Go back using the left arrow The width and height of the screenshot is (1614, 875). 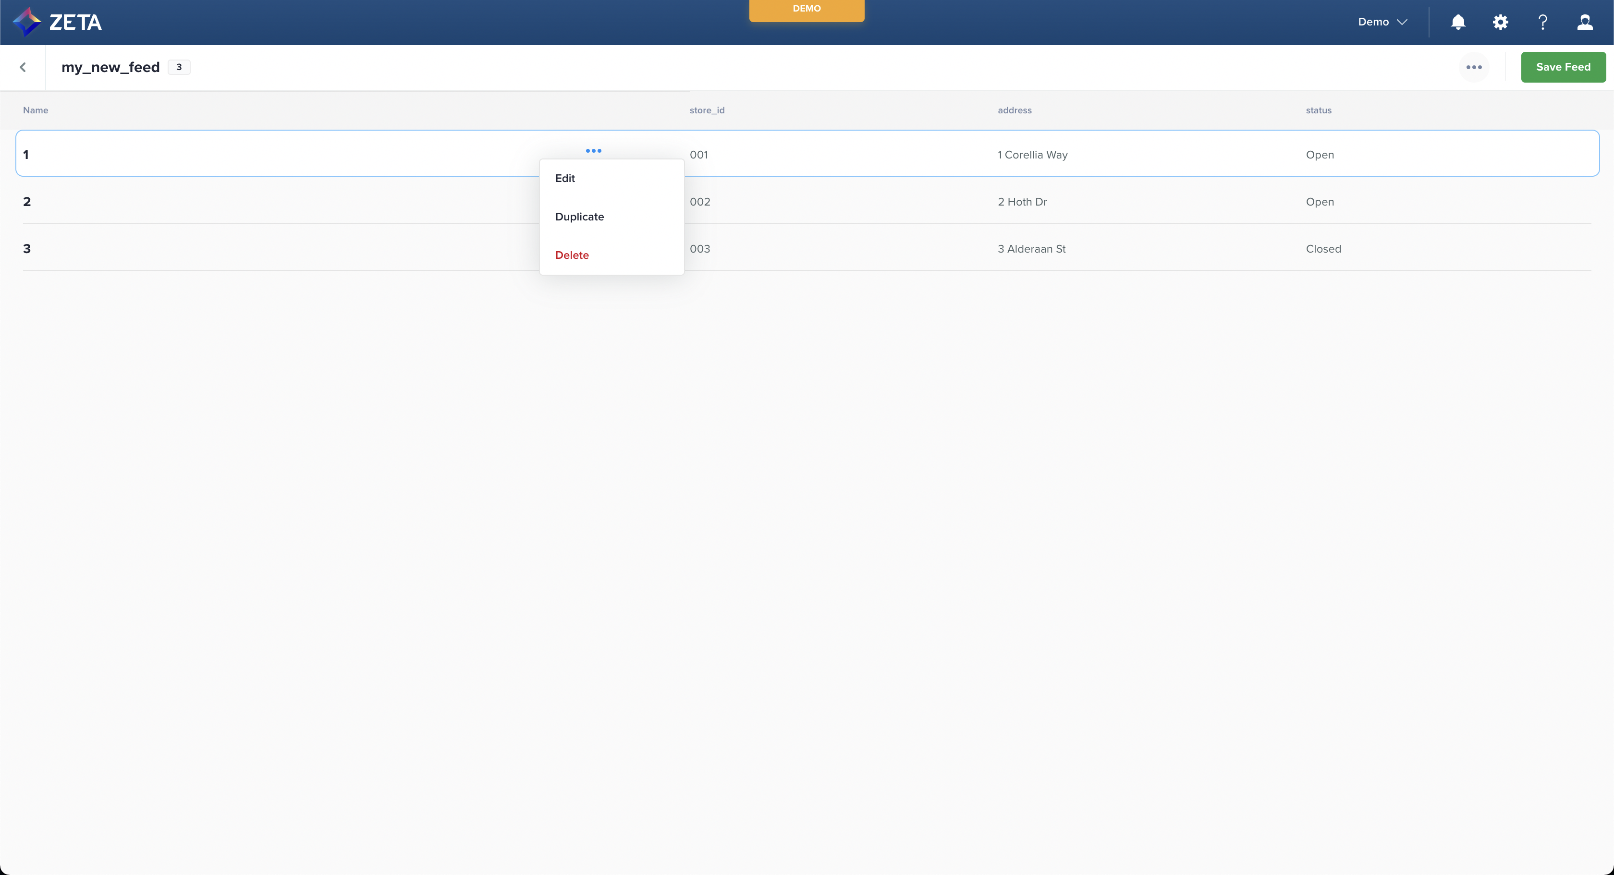tap(23, 67)
